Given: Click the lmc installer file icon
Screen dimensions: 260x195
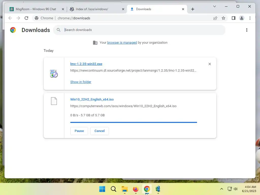Looking at the screenshot, I should 54,74.
